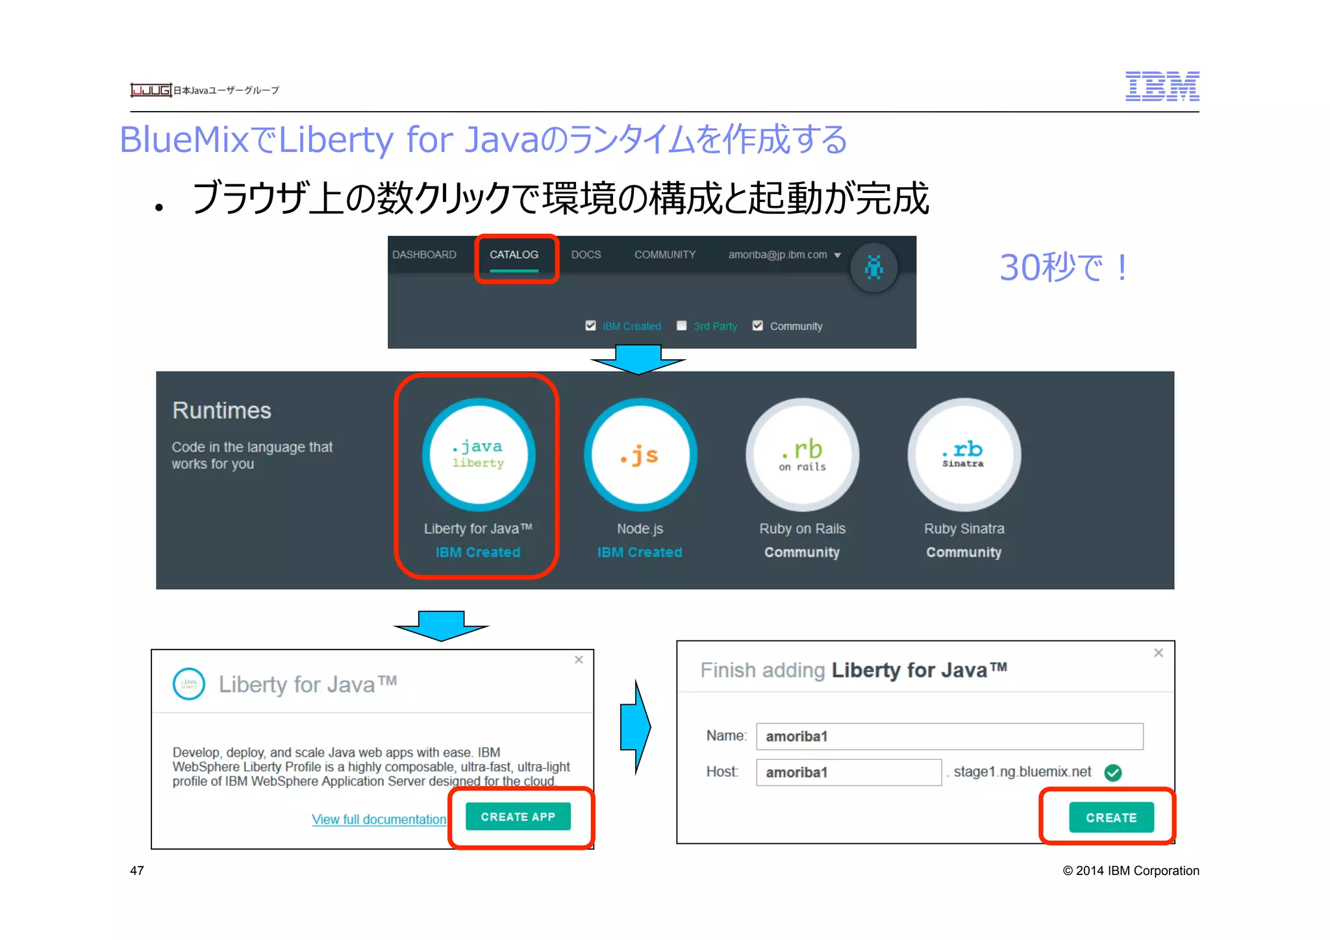Select the Liberty for Java runtime icon
Screen dimensions: 1330x940
click(479, 454)
